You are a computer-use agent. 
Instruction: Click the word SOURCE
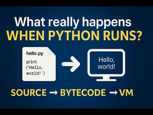pyautogui.click(x=29, y=93)
